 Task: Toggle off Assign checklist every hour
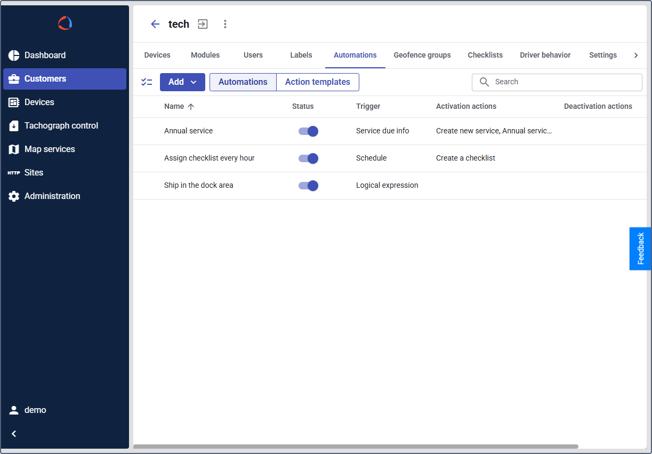coord(308,158)
